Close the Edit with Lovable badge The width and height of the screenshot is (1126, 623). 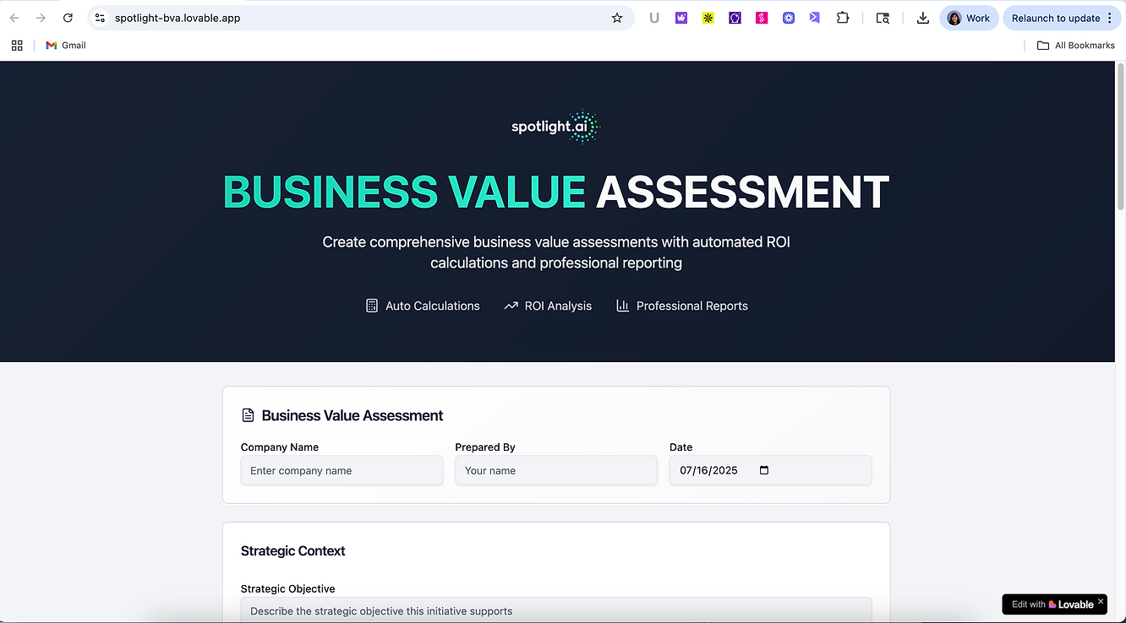click(1100, 601)
